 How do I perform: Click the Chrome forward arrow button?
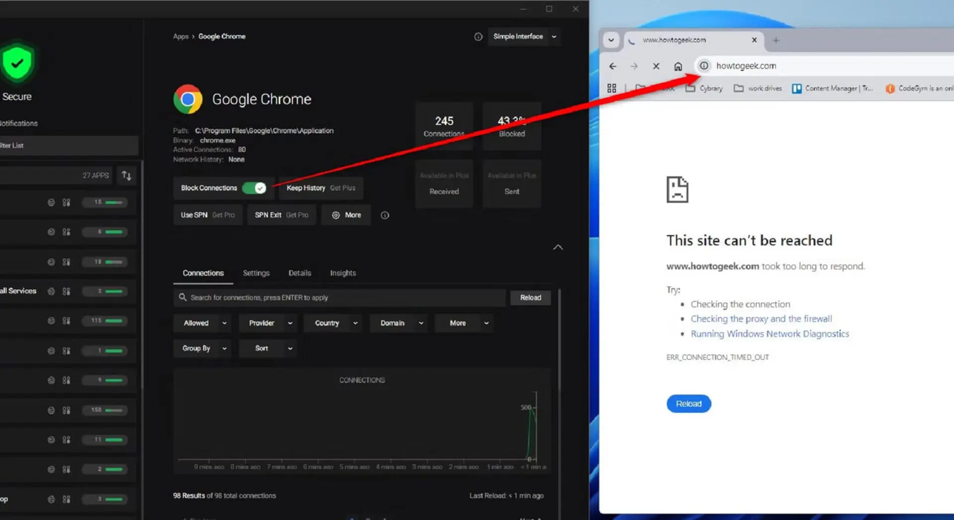634,66
